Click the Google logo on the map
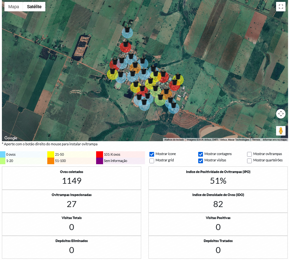The width and height of the screenshot is (289, 260). [11, 138]
